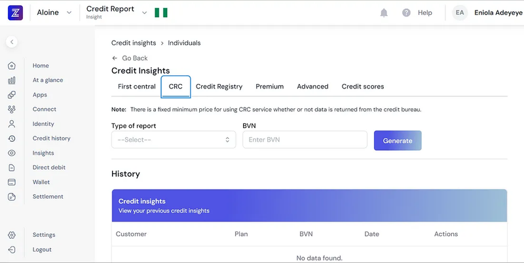This screenshot has height=263, width=524.
Task: Open the Credit history clock icon
Action: 12,138
